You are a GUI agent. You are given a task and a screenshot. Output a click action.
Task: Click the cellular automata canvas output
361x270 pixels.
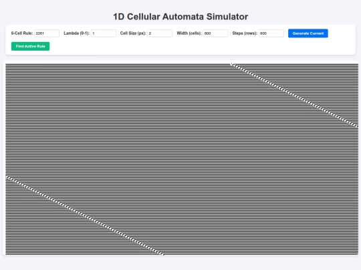[182, 159]
